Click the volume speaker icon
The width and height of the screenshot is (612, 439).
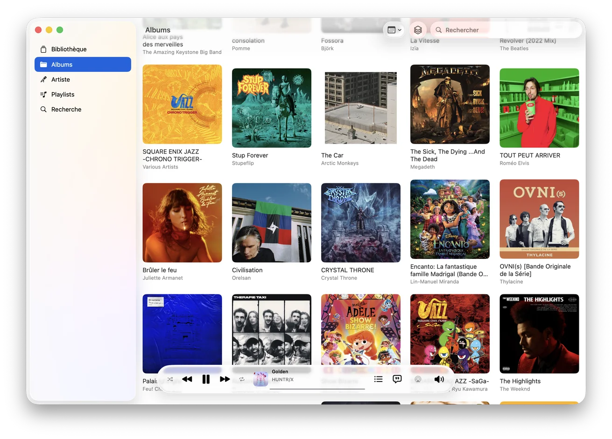tap(439, 379)
